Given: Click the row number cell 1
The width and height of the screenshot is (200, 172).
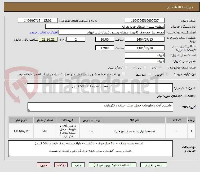Looking at the screenshot, I should (191, 131).
